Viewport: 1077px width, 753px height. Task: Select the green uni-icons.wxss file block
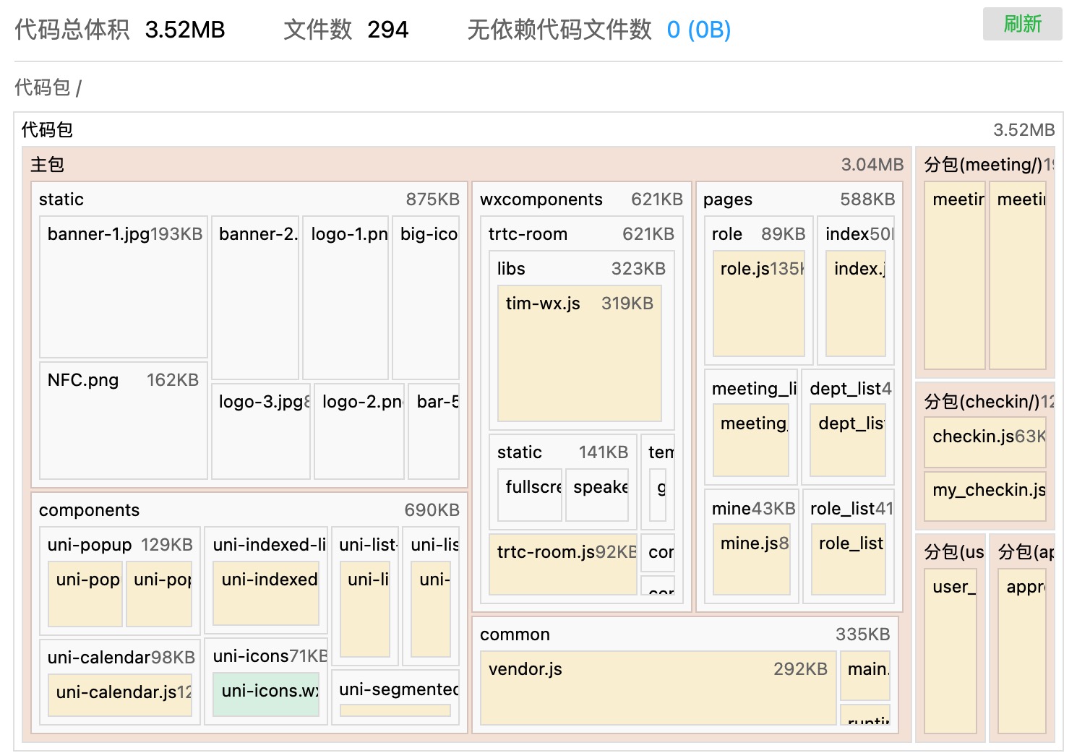click(x=266, y=694)
